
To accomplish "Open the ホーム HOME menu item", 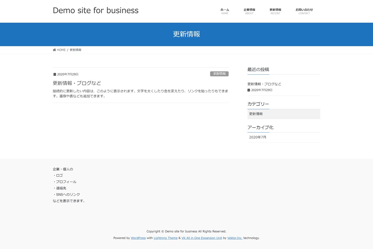I will point(225,11).
